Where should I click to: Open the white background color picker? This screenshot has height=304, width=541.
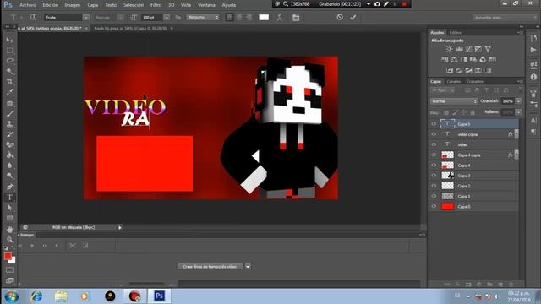pyautogui.click(x=13, y=261)
